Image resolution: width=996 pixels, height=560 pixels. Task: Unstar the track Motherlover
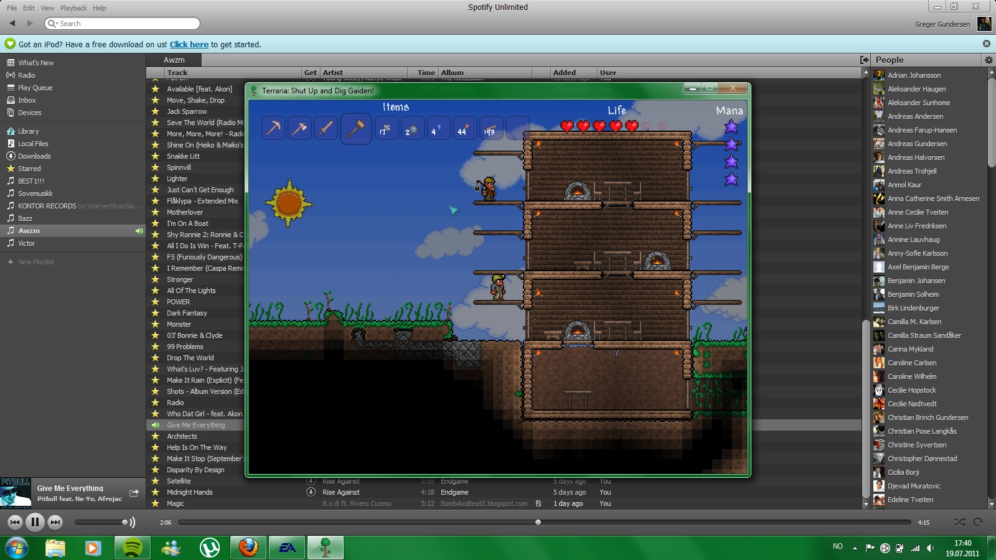tap(155, 212)
